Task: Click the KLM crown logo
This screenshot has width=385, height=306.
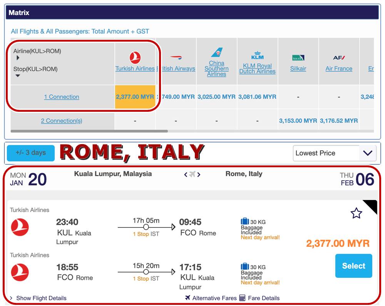Action: [257, 55]
